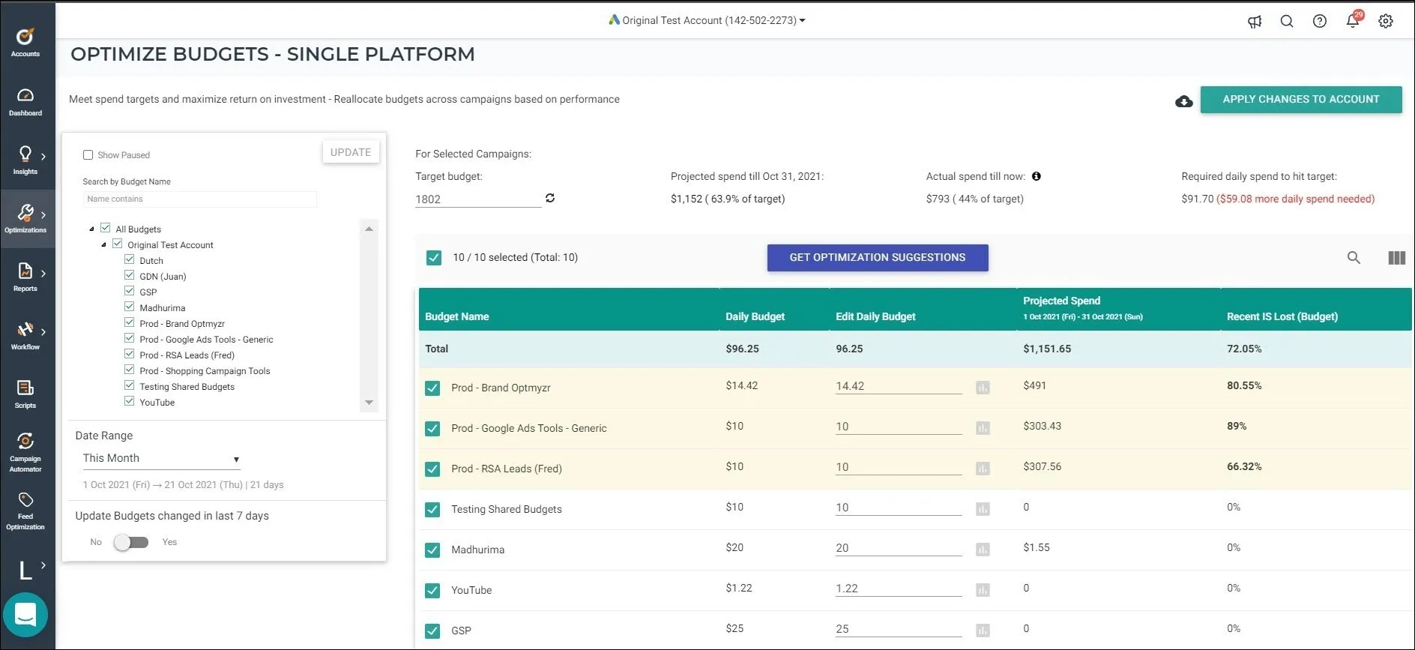
Task: Open the help question mark icon
Action: pyautogui.click(x=1320, y=21)
